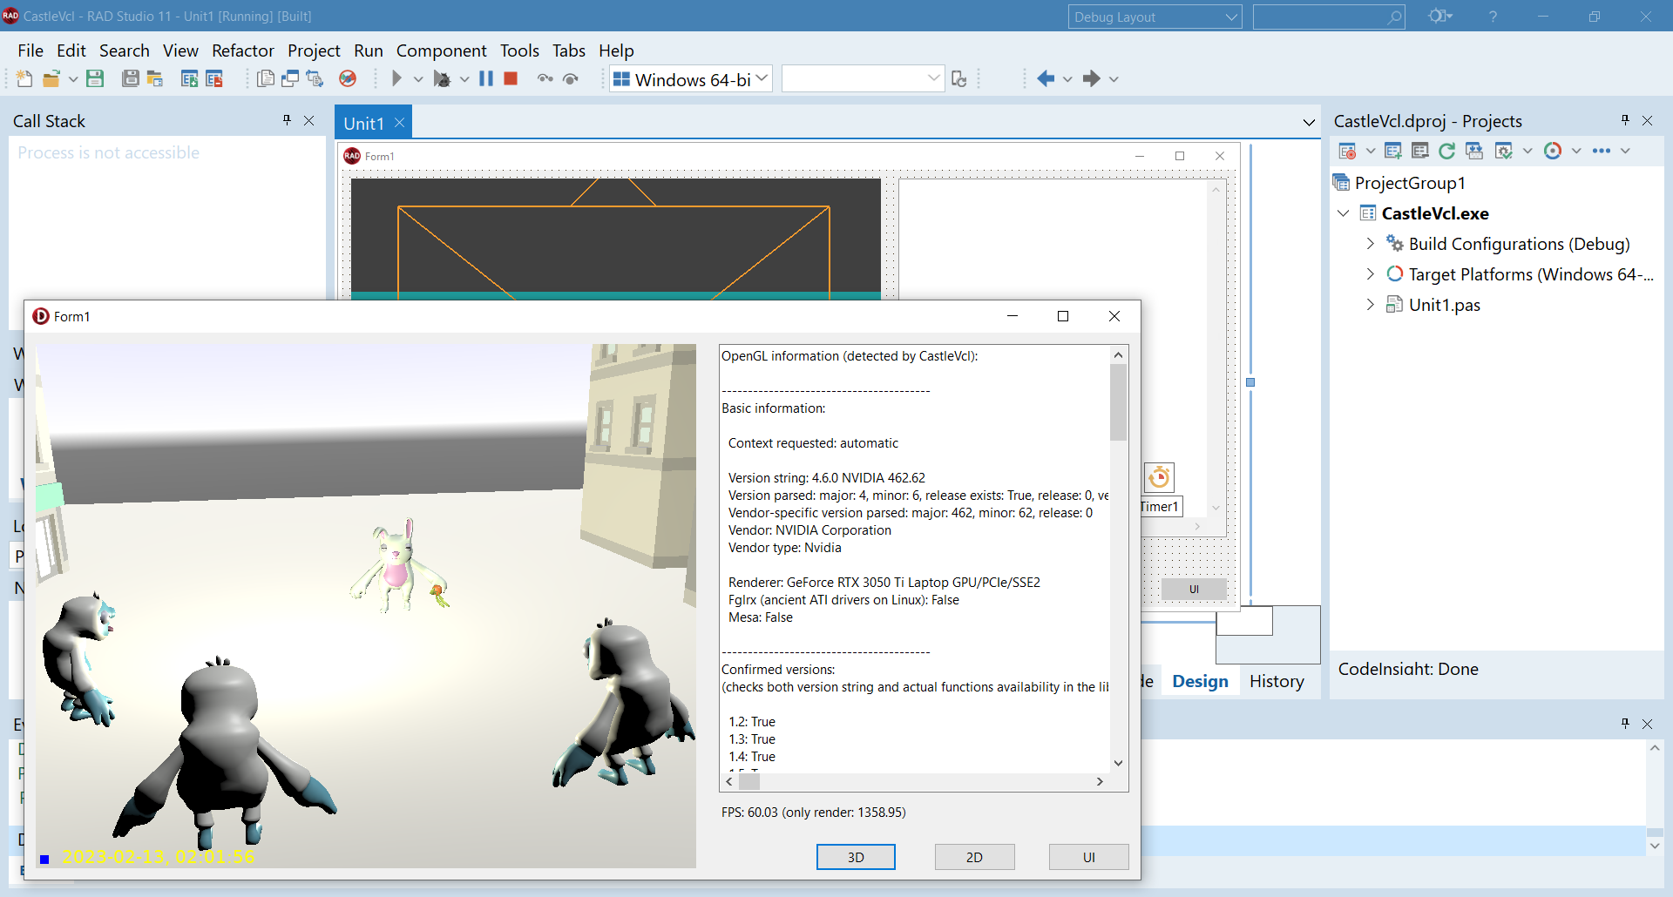
Task: Click the memo horizontal scroll right arrow
Action: [x=1100, y=781]
